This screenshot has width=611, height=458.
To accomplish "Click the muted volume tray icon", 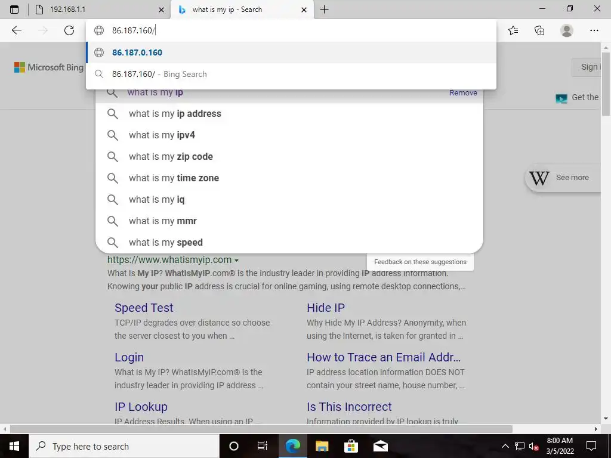I will point(533,446).
